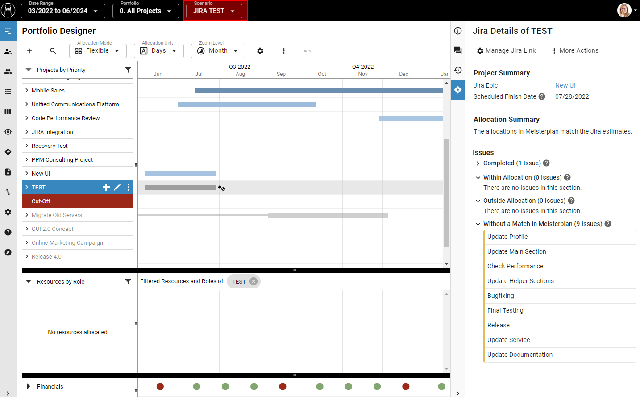Open the Update Profile issue

[x=560, y=237]
